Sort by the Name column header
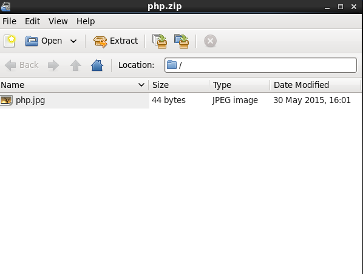The image size is (363, 274). pos(74,85)
